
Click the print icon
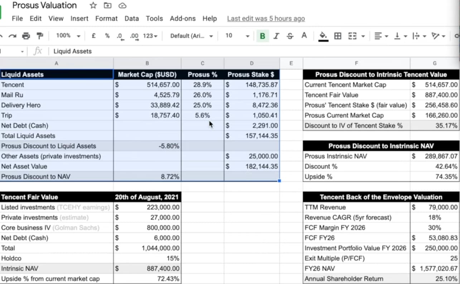coord(26,36)
